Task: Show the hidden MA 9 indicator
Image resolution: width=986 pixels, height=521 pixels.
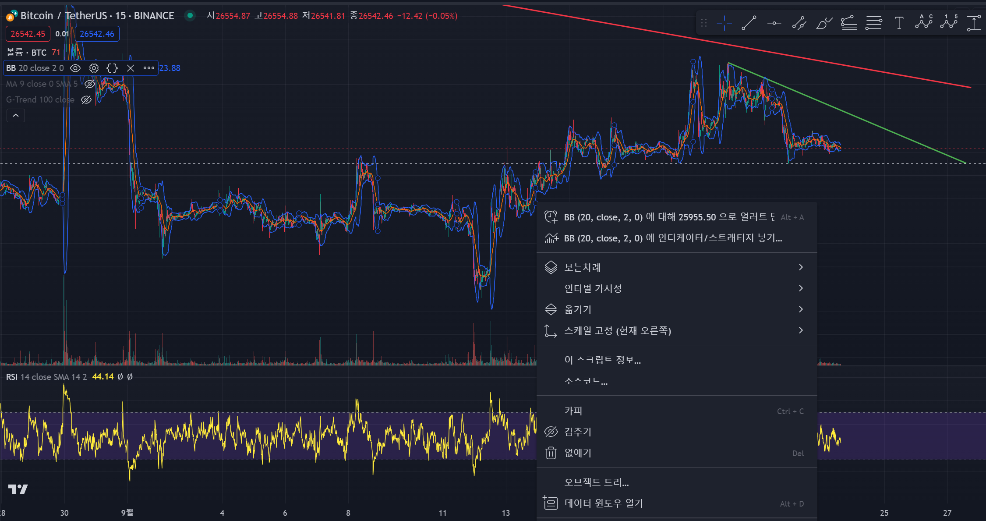Action: pos(90,84)
